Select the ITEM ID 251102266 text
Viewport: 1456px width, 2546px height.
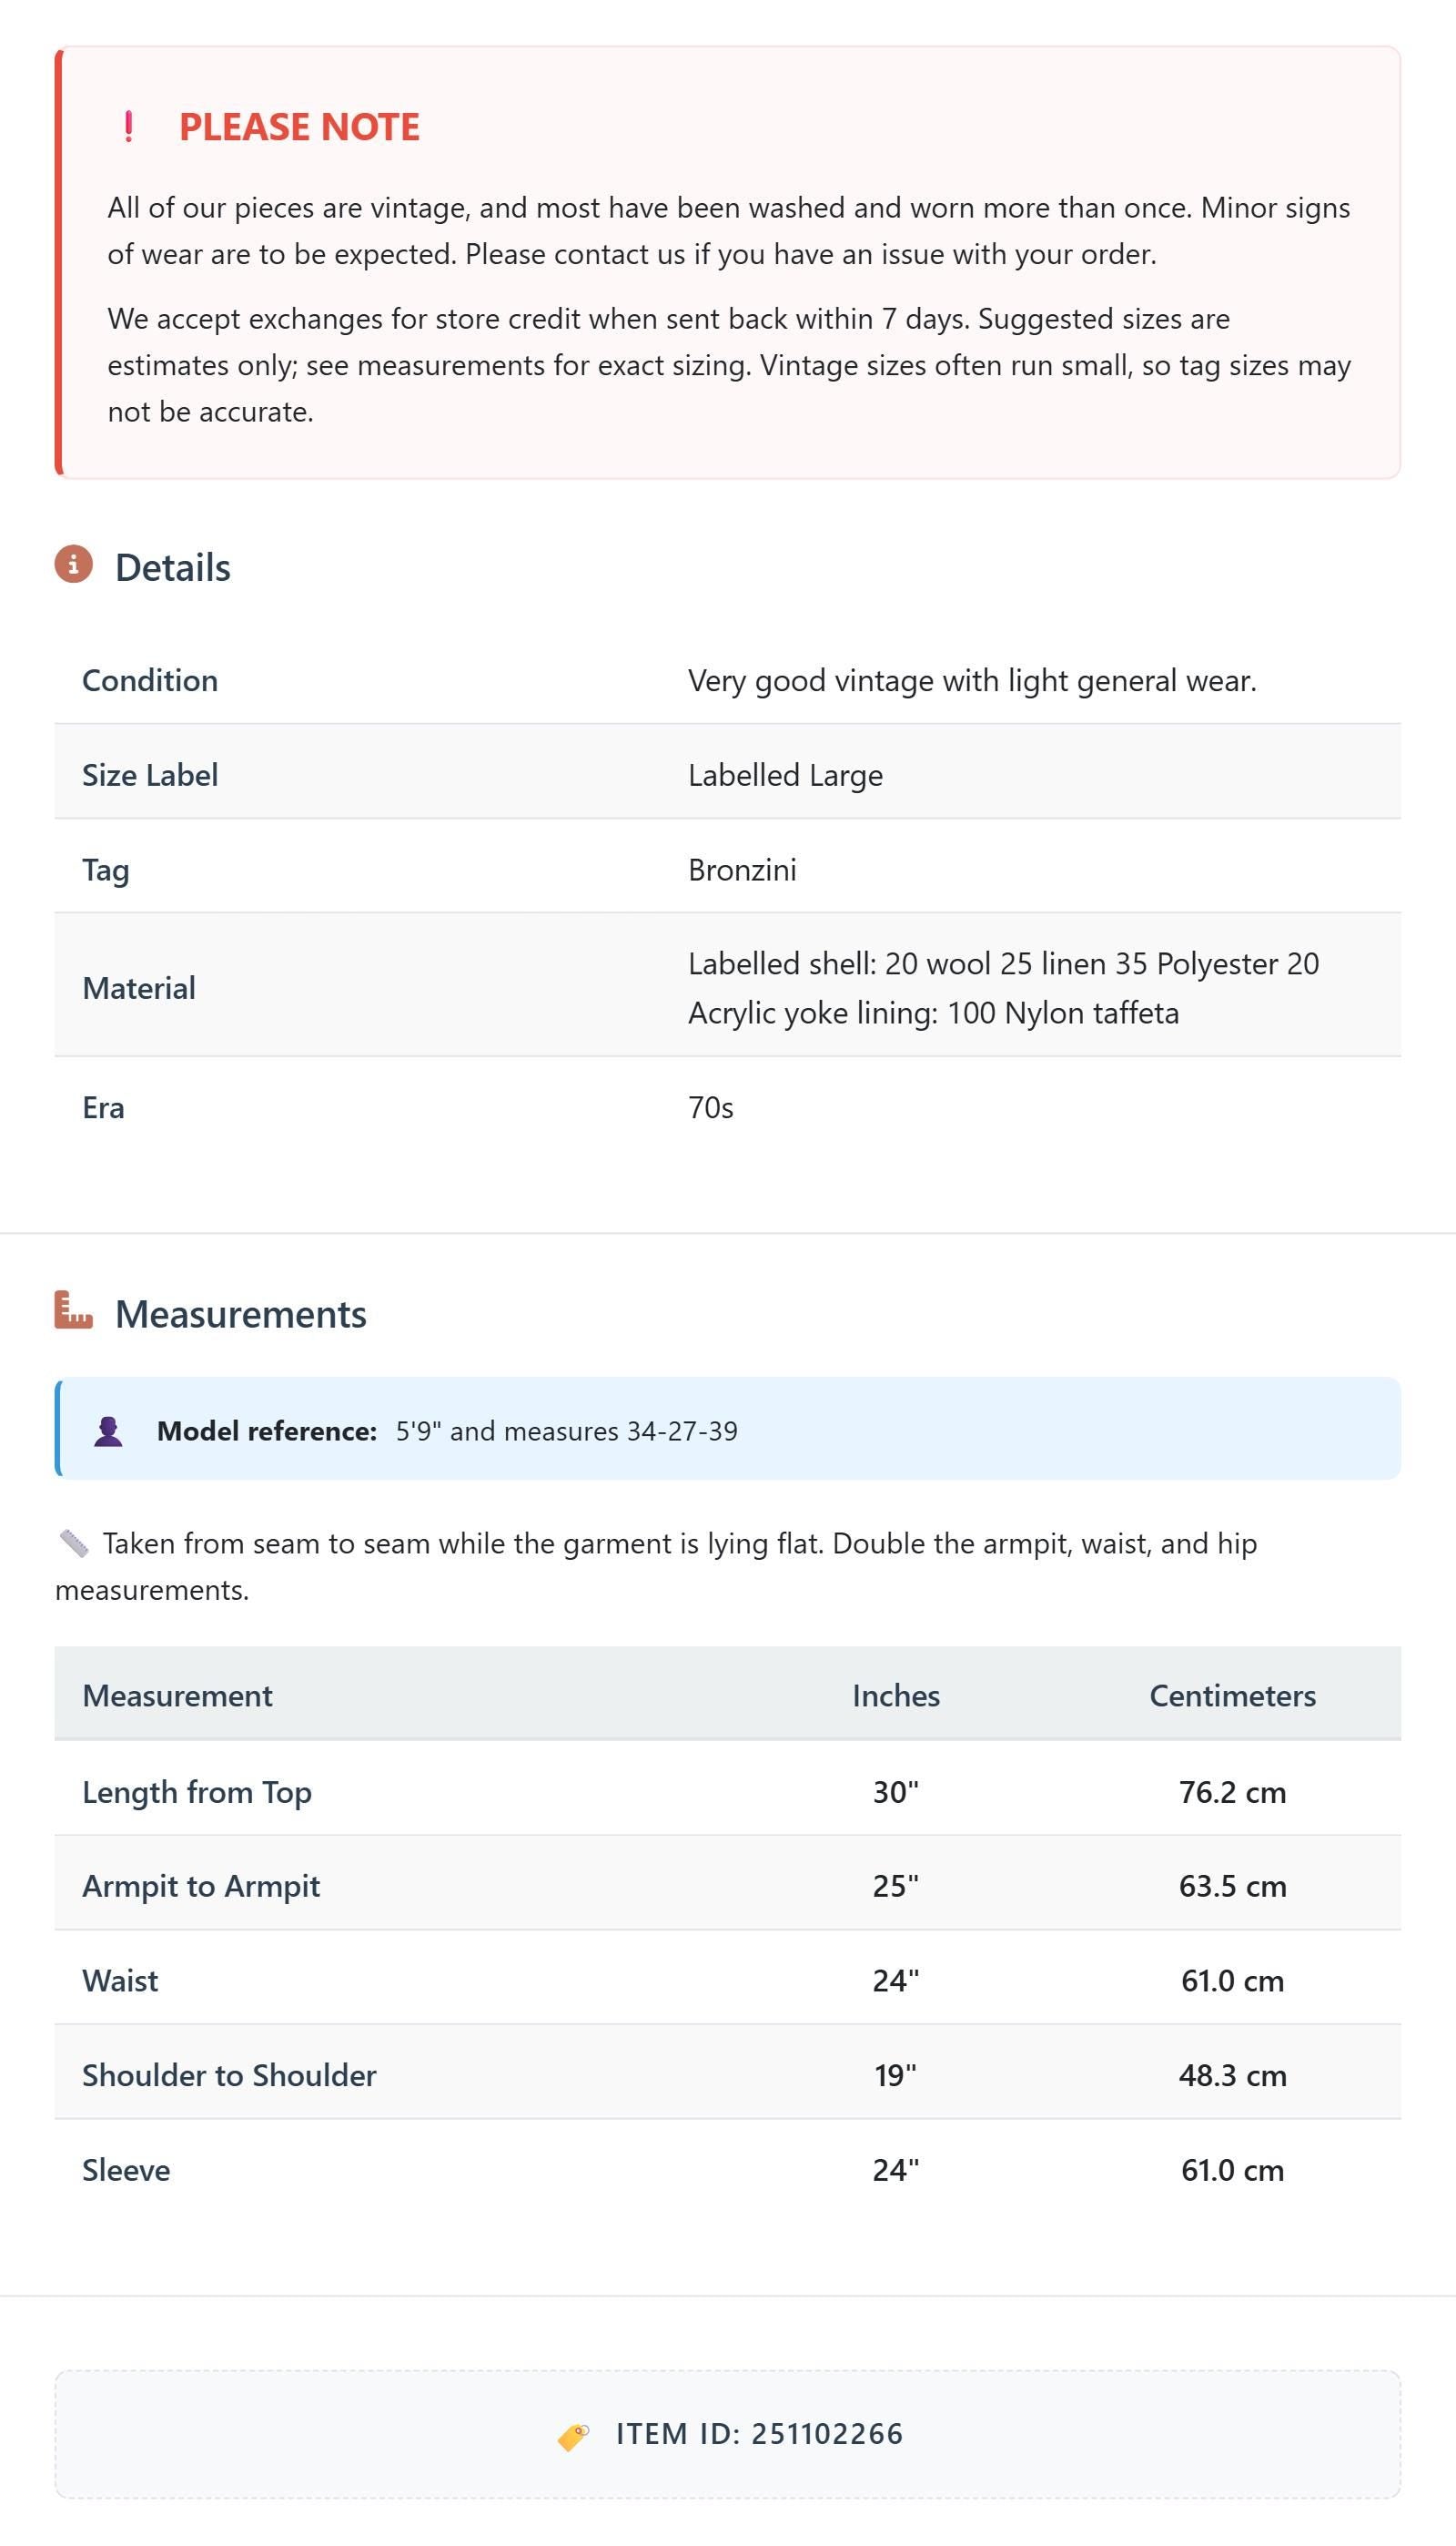pos(759,2434)
